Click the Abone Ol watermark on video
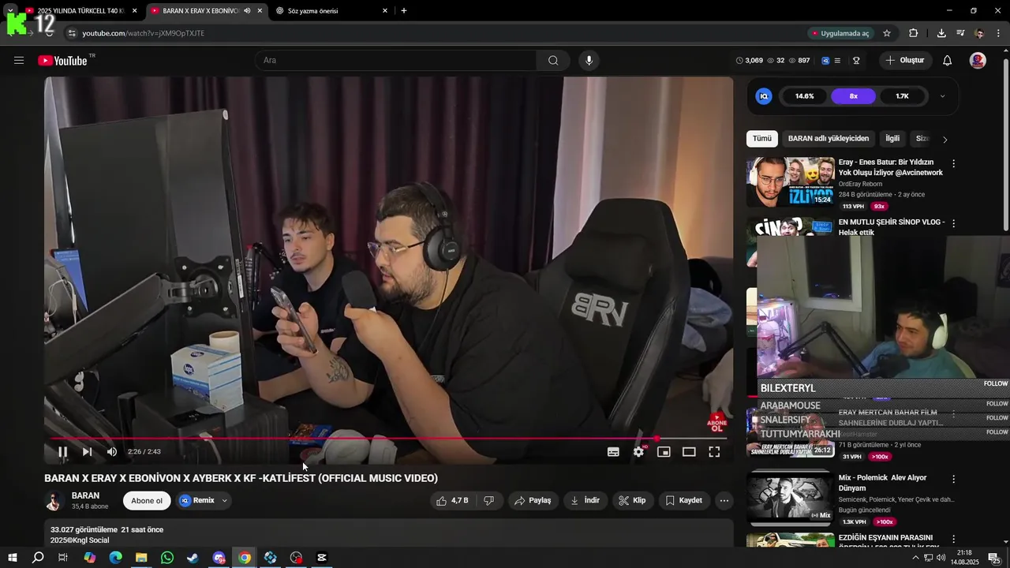Image resolution: width=1010 pixels, height=568 pixels. click(x=716, y=423)
